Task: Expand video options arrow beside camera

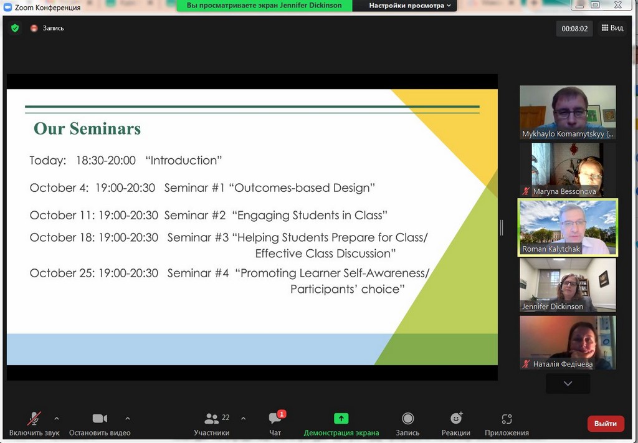Action: pyautogui.click(x=128, y=418)
